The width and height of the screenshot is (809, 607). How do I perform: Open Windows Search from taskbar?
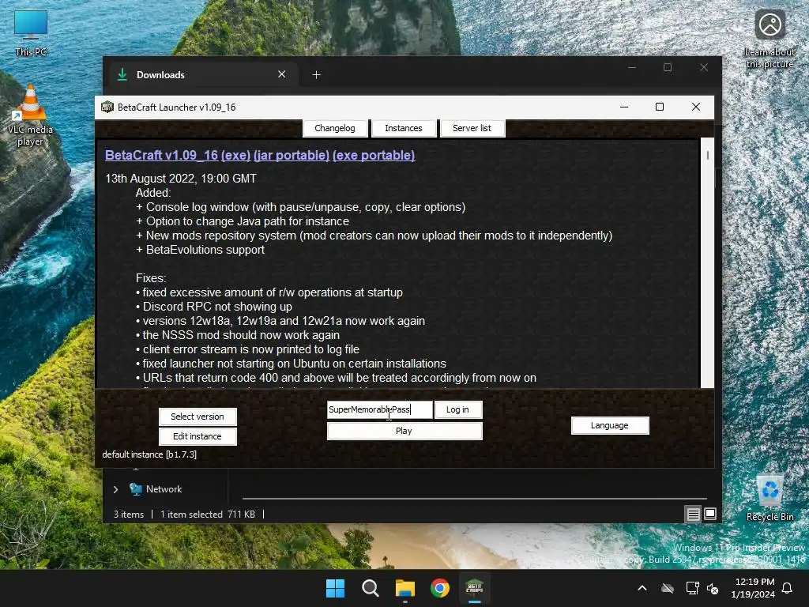point(370,588)
